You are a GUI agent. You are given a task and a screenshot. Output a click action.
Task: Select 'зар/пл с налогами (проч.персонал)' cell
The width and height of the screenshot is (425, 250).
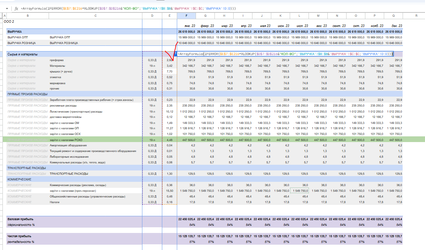point(73,191)
